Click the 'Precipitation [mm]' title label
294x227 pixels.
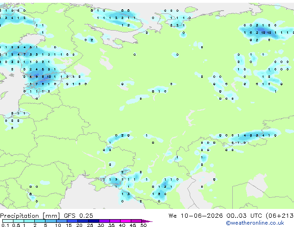[x=30, y=216]
